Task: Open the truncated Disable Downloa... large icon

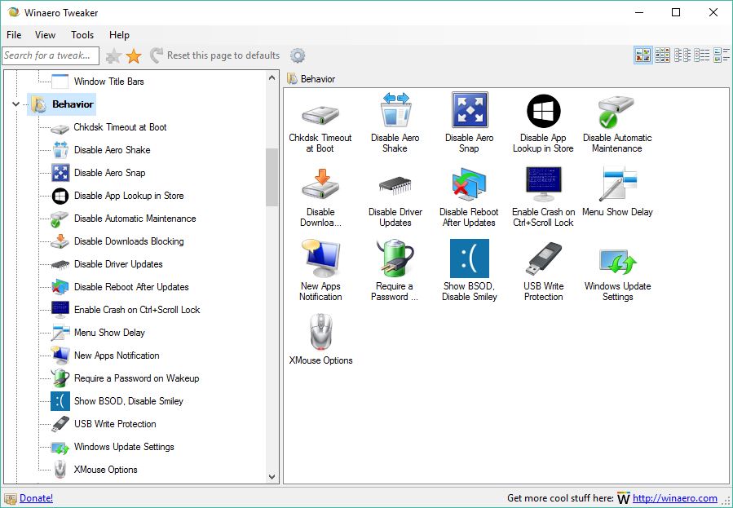Action: [320, 184]
